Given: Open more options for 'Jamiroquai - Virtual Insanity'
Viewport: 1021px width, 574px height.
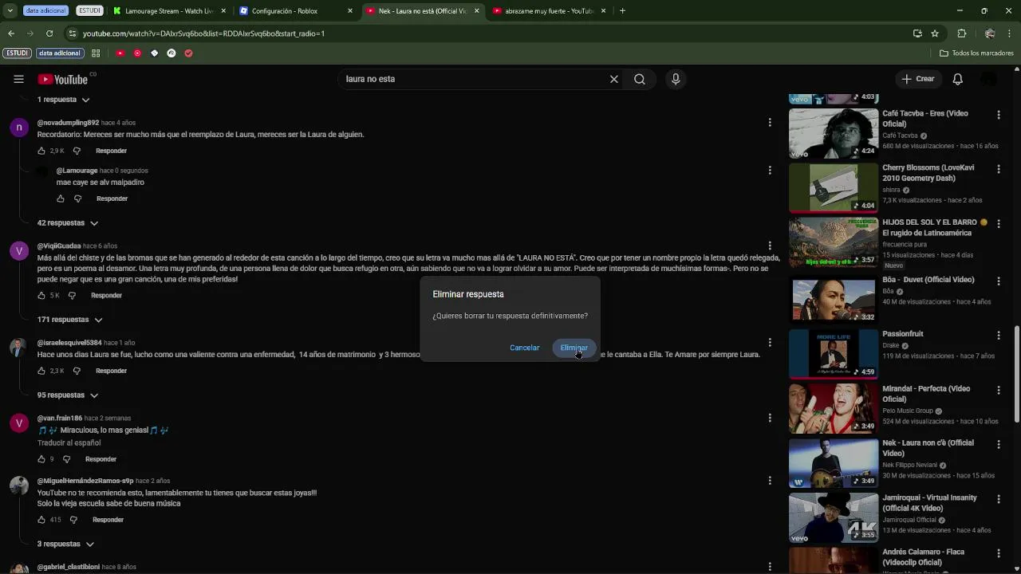Looking at the screenshot, I should tap(999, 499).
